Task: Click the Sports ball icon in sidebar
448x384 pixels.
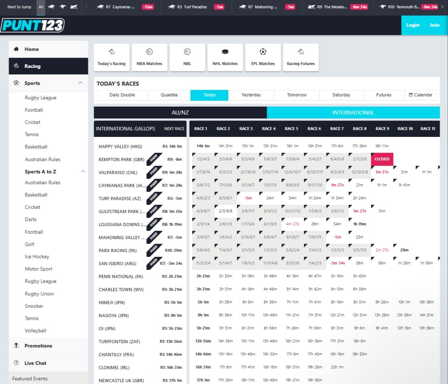Action: coord(16,83)
